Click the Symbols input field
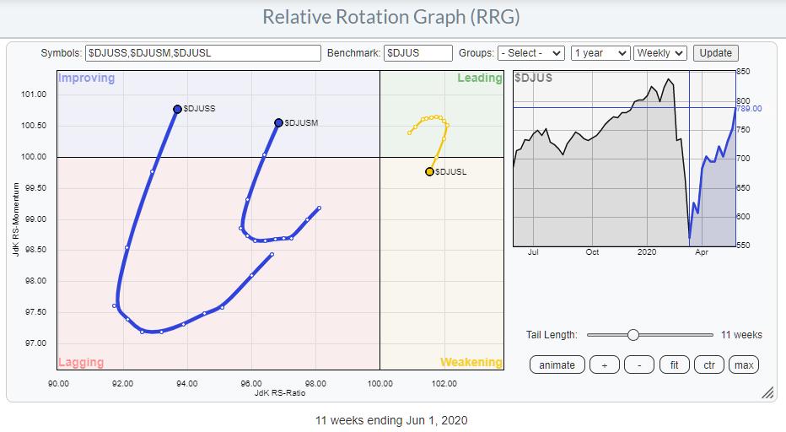The image size is (786, 432). coord(202,53)
